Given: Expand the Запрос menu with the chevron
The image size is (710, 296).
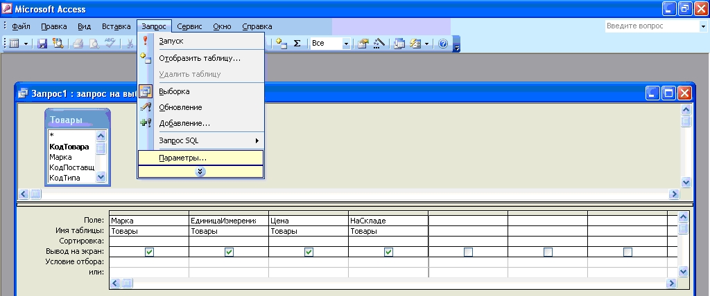Looking at the screenshot, I should [200, 172].
